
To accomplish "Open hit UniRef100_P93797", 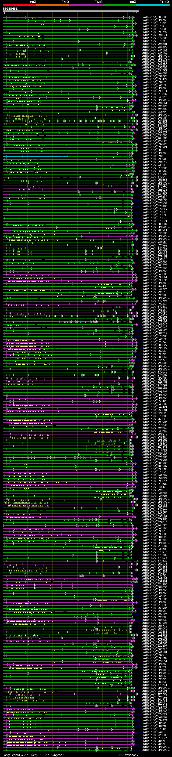I will pos(154,32).
